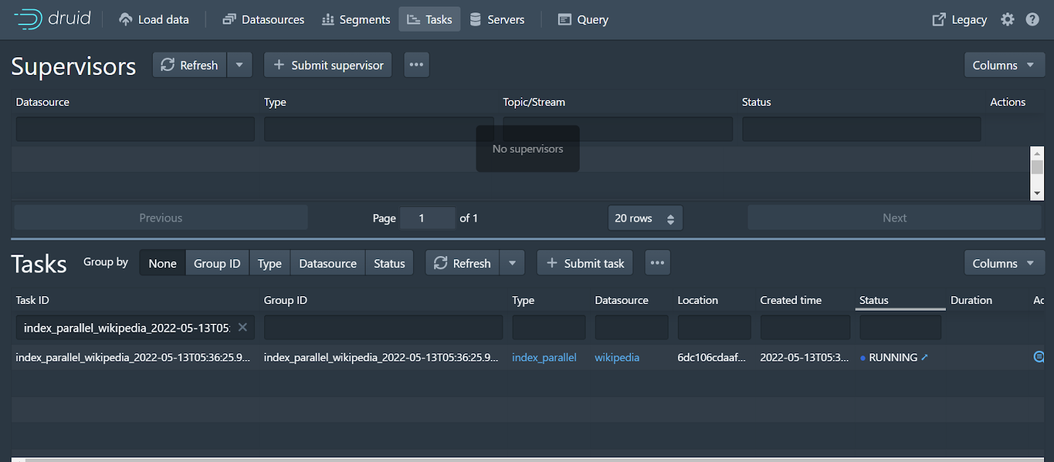The image size is (1054, 462).
Task: Open the Tasks more options ellipsis
Action: coord(657,263)
